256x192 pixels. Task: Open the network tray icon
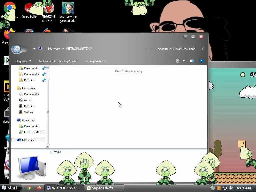(x=225, y=188)
